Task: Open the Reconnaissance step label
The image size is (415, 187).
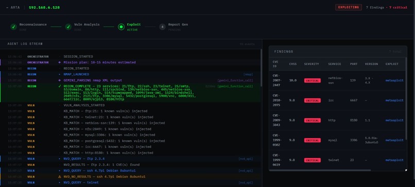Action: pos(33,24)
